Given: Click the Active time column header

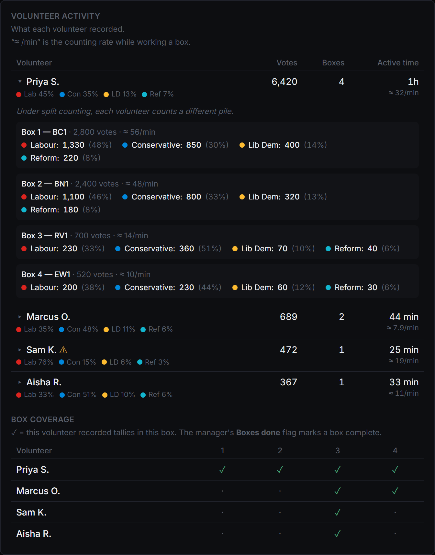Looking at the screenshot, I should 398,63.
